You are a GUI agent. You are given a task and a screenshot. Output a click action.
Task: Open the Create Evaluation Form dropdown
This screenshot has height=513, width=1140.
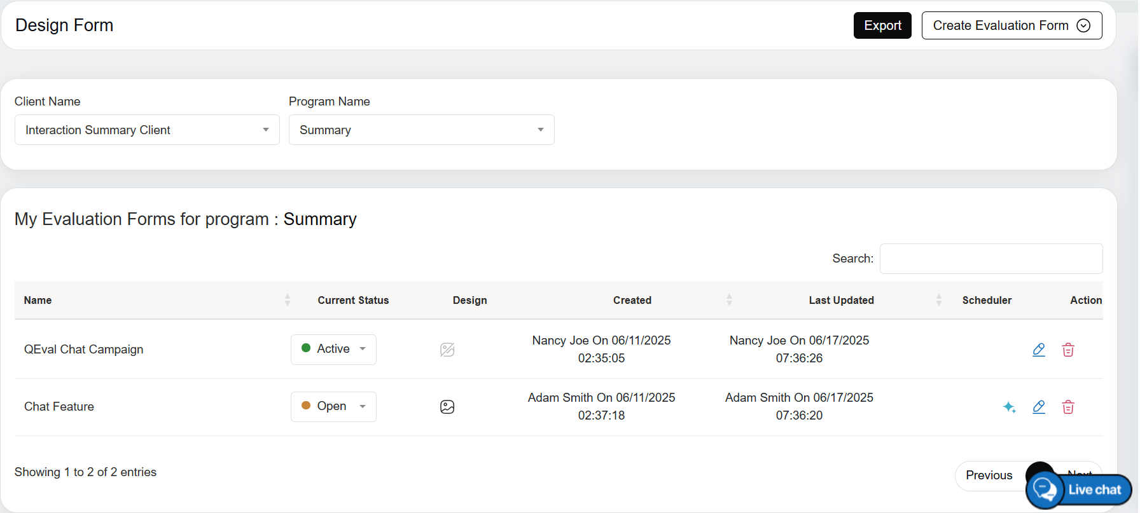[1011, 25]
